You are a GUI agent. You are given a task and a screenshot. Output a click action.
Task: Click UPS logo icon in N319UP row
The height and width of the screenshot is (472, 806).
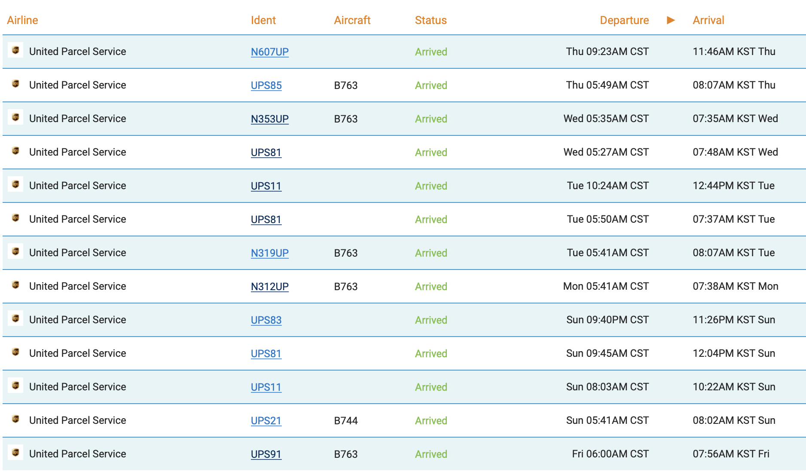click(x=15, y=251)
